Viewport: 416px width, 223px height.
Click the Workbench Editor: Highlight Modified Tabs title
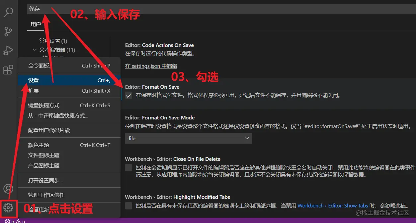click(x=178, y=197)
